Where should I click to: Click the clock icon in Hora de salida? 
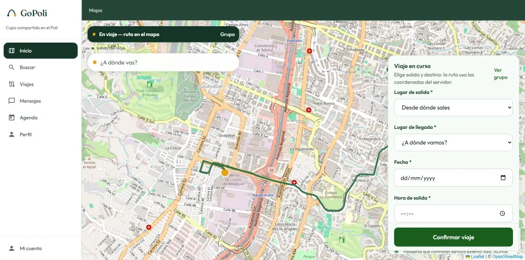tap(502, 214)
